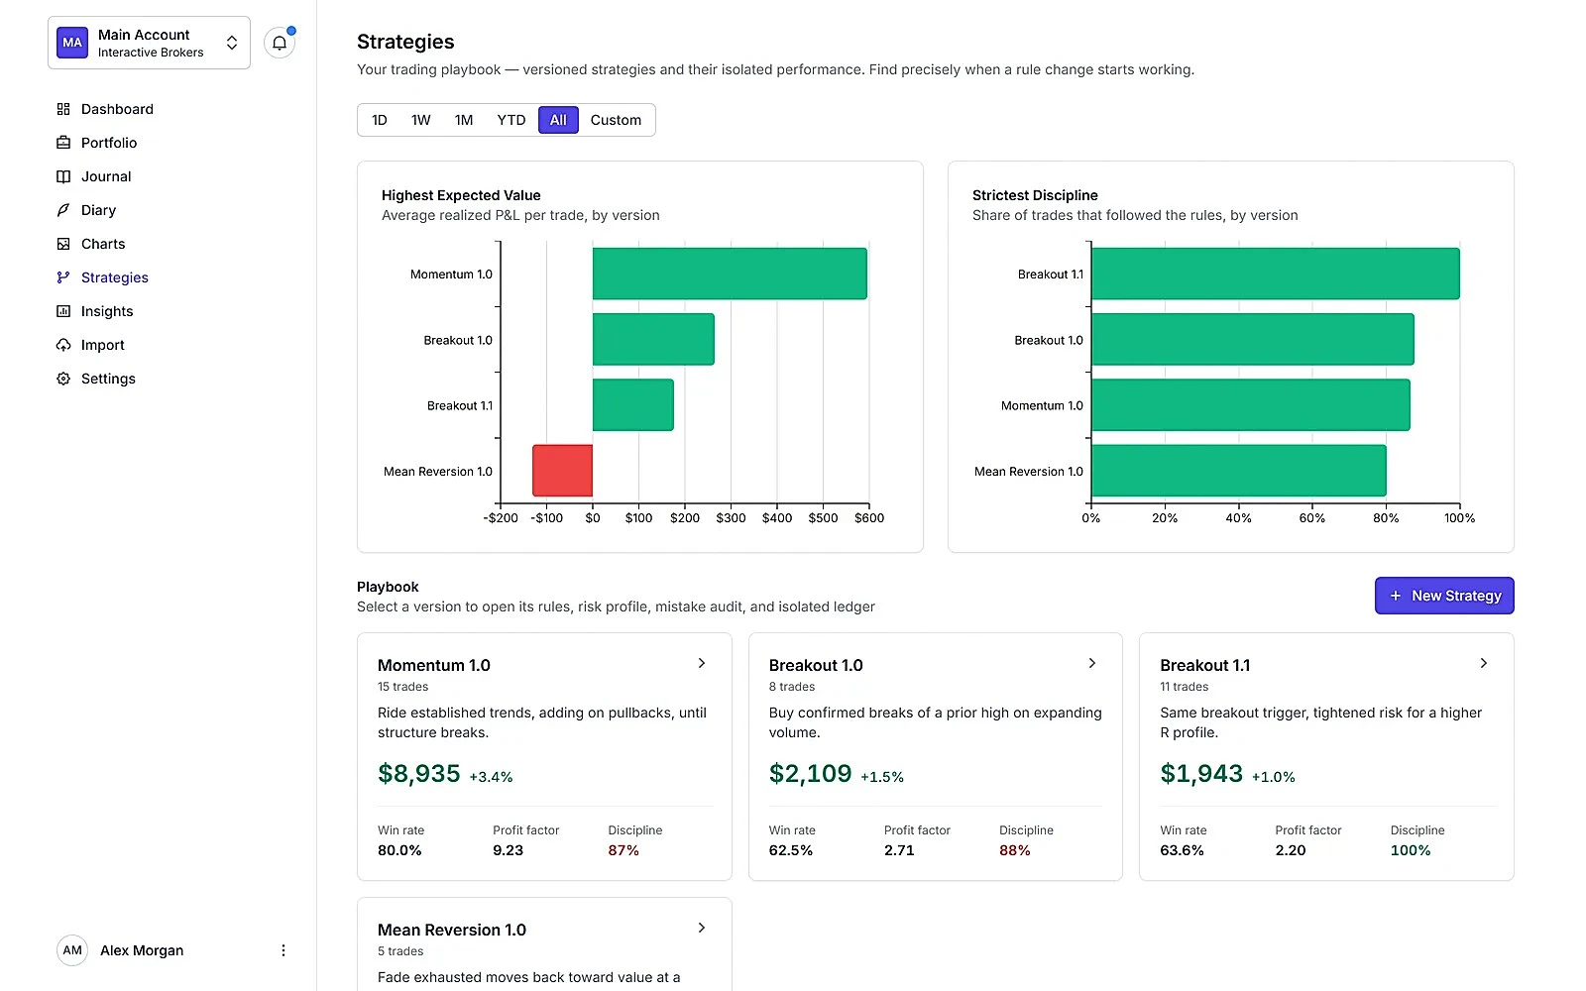Click the Breakout 1.1 card title

1205,665
